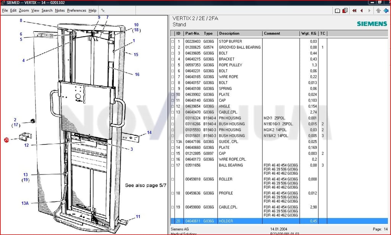
Task: Tick the checkbox for STOP BUFFER row
Action: [x=173, y=42]
